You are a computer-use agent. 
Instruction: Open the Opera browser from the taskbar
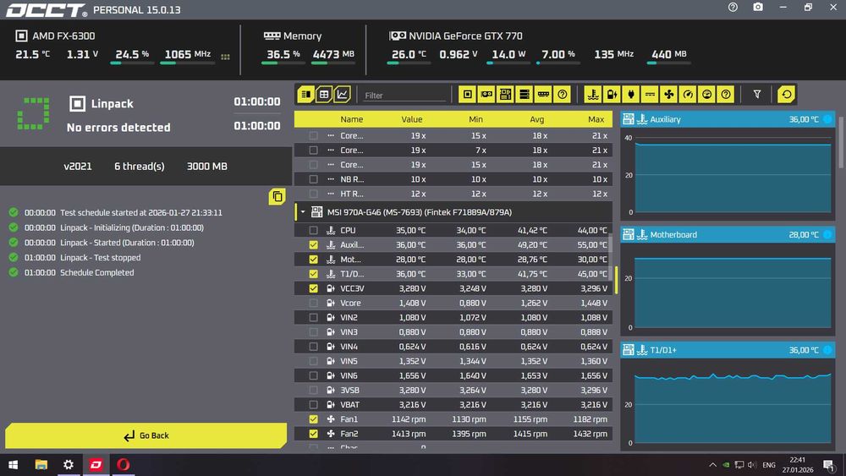coord(123,465)
